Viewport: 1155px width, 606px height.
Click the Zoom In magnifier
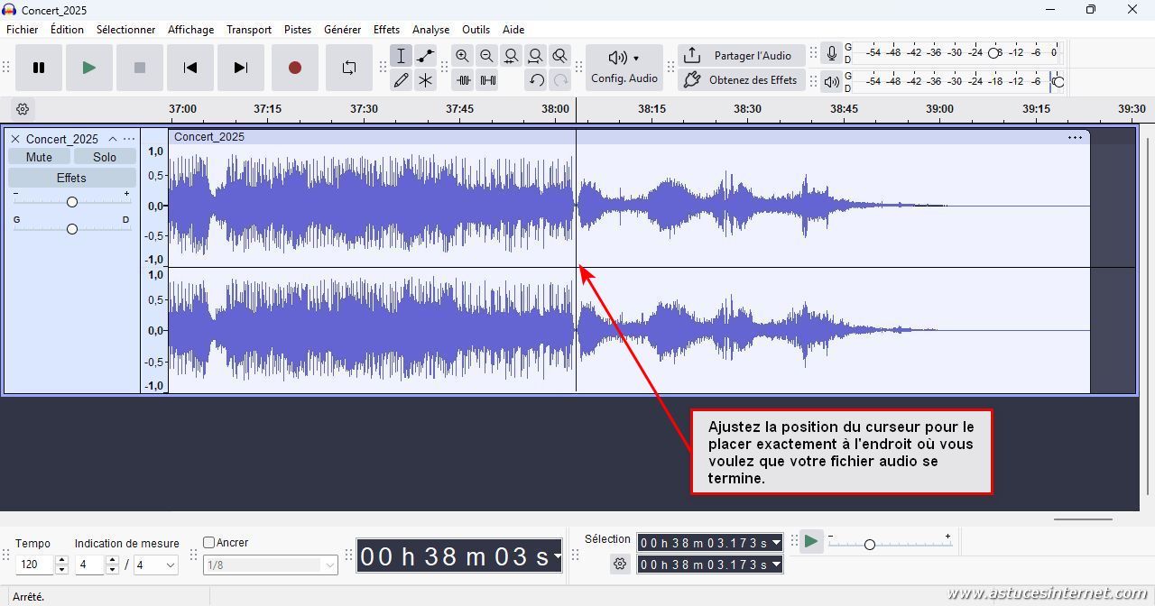[462, 56]
